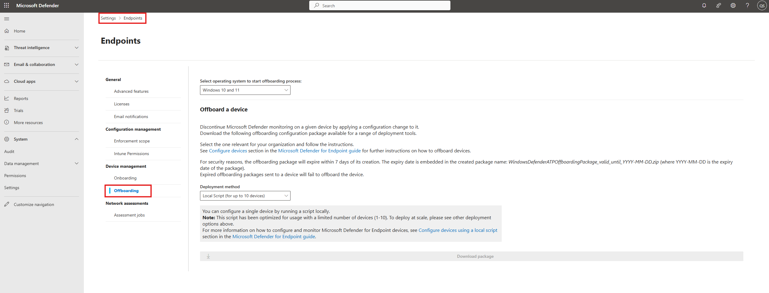
Task: Open the operating system dropdown
Action: click(x=245, y=90)
